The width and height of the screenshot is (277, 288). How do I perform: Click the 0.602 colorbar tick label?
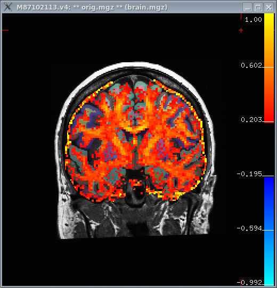[251, 65]
